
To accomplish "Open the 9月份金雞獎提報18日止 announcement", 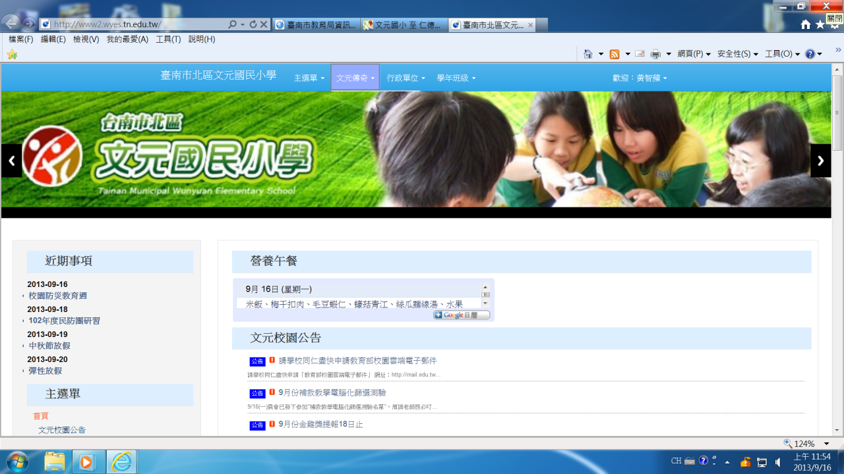I will pyautogui.click(x=320, y=425).
